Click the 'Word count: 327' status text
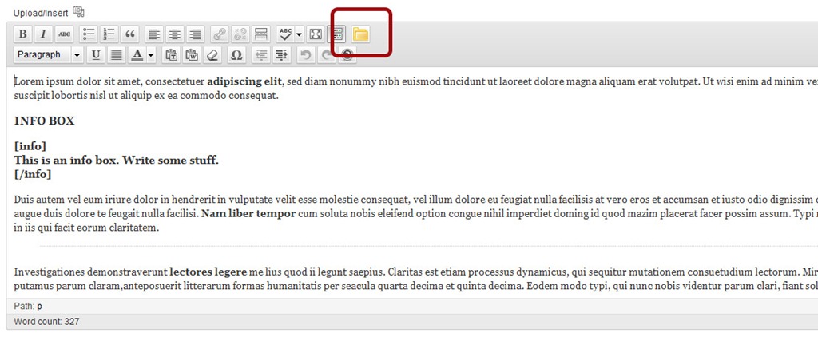Image resolution: width=818 pixels, height=341 pixels. tap(47, 322)
